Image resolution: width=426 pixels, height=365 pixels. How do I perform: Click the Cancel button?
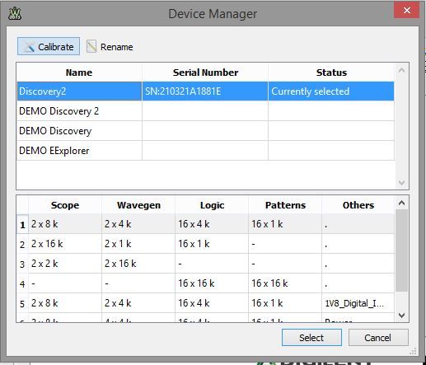(x=378, y=338)
